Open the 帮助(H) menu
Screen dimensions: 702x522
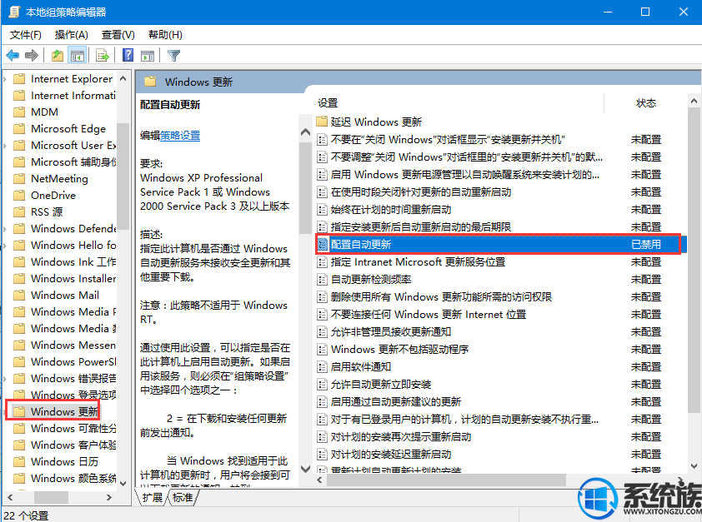tap(165, 35)
